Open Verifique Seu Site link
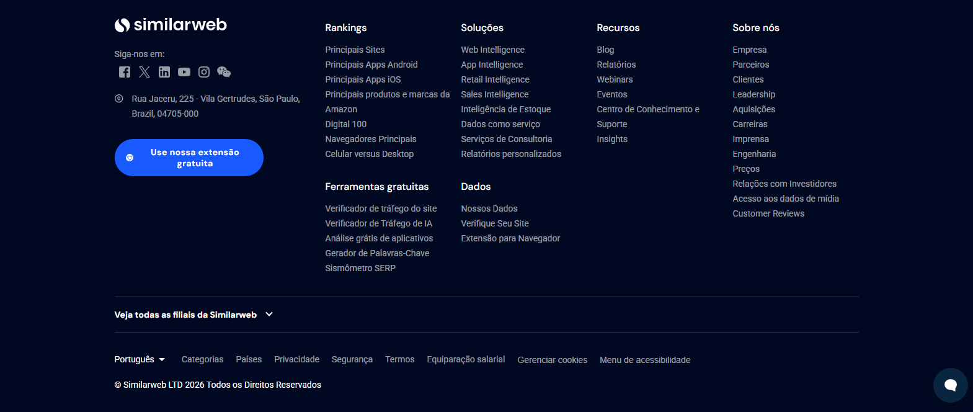 coord(495,223)
